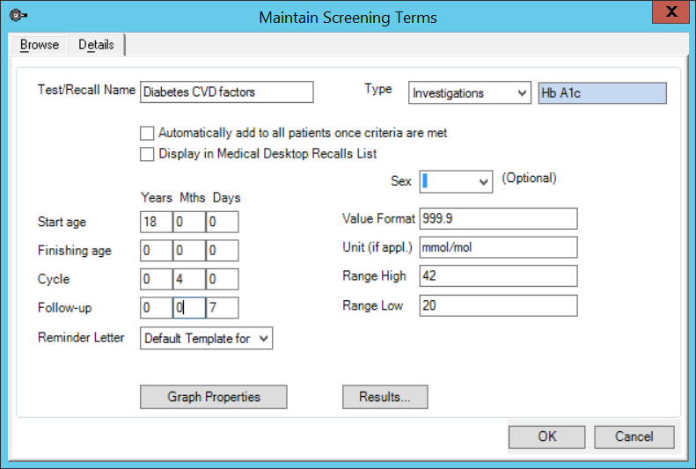Confirm with the OK button
The width and height of the screenshot is (696, 469).
(547, 436)
